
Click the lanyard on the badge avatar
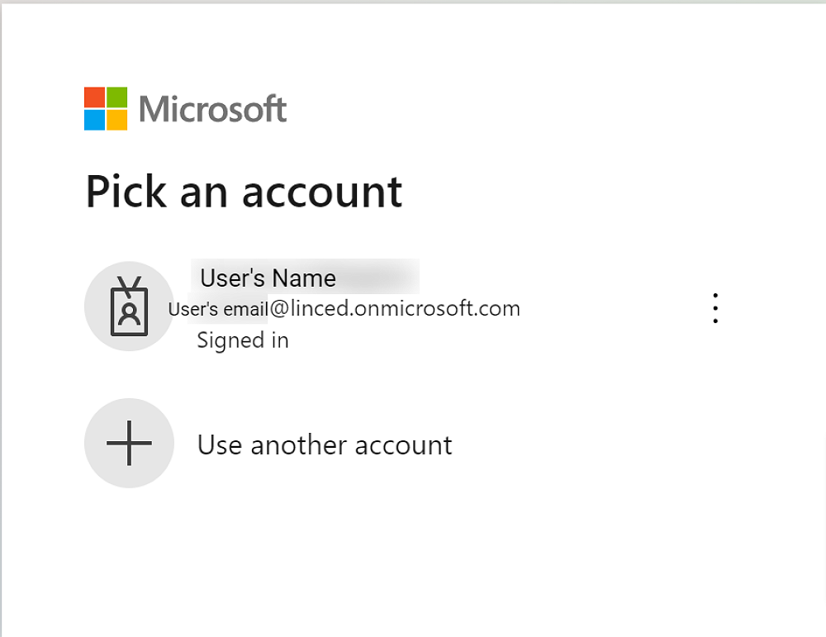pos(130,283)
